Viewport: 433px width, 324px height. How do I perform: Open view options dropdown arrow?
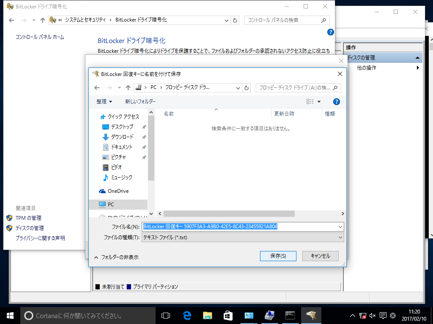click(319, 102)
